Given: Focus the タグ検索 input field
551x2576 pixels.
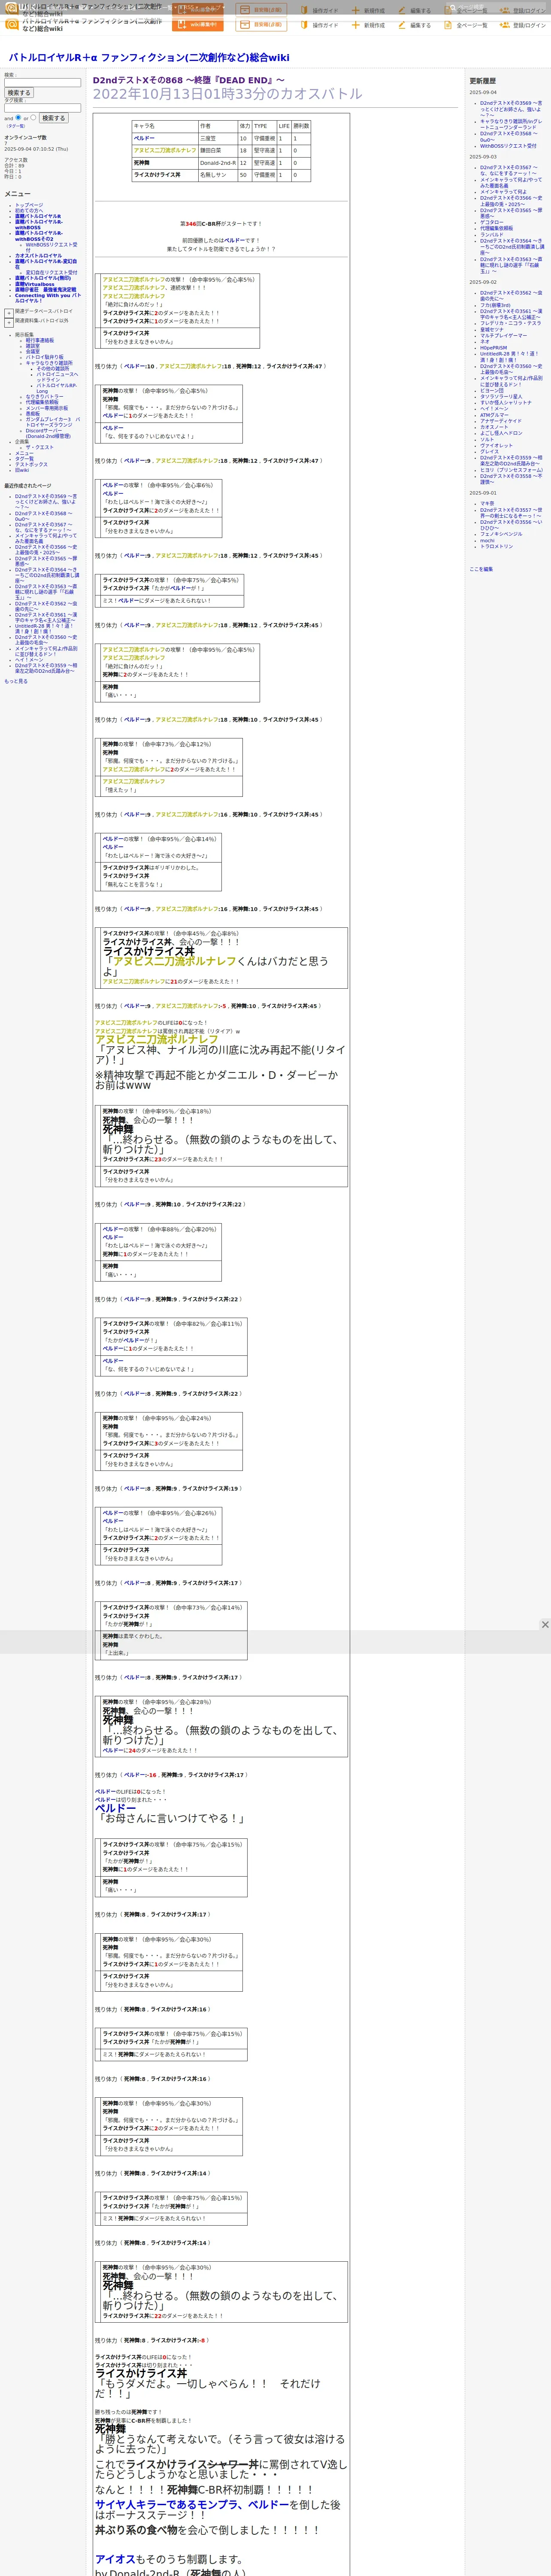Looking at the screenshot, I should [42, 108].
